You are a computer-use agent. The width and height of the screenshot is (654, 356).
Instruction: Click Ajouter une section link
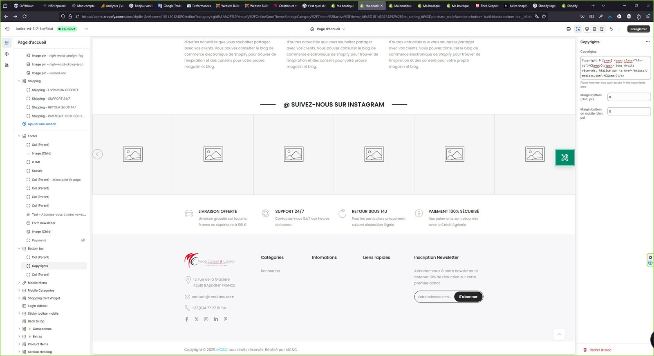point(42,124)
